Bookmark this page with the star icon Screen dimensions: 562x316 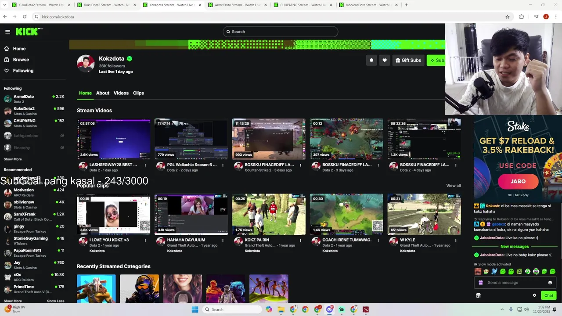(508, 17)
